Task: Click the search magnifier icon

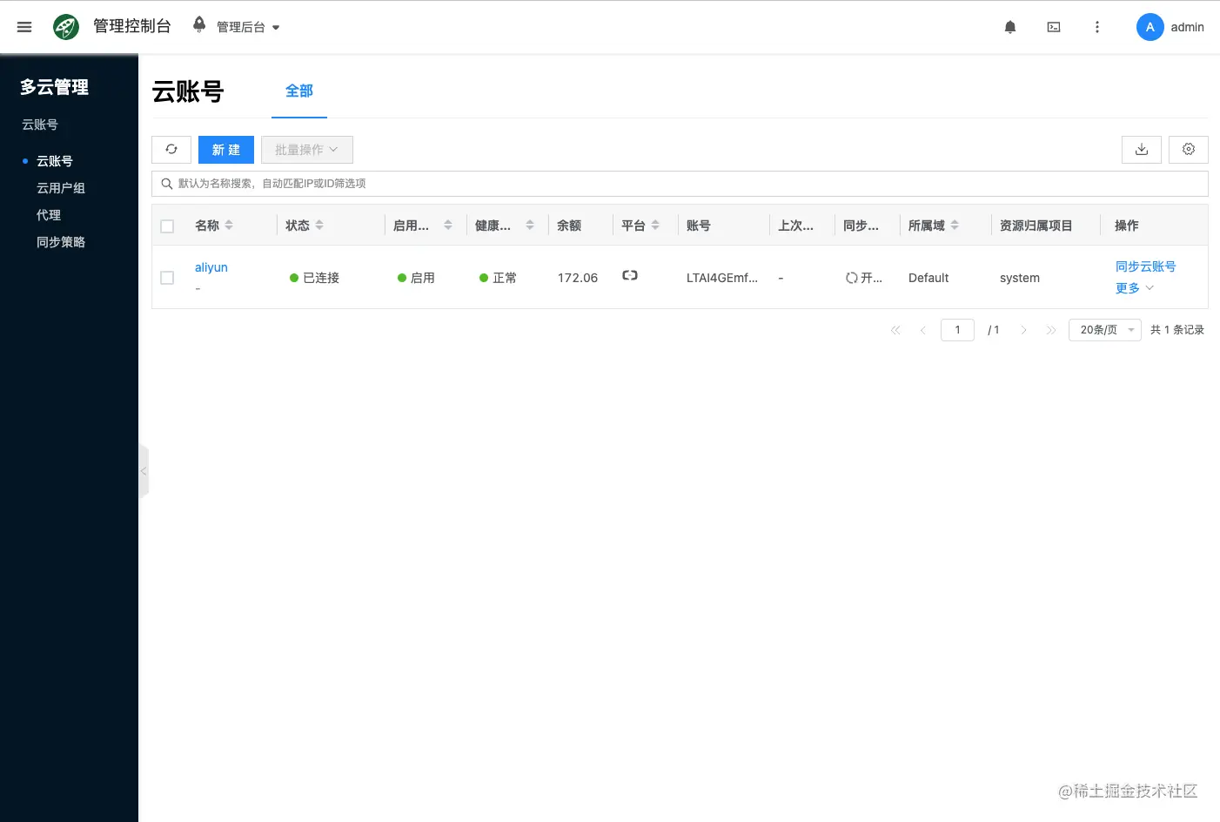Action: click(166, 184)
